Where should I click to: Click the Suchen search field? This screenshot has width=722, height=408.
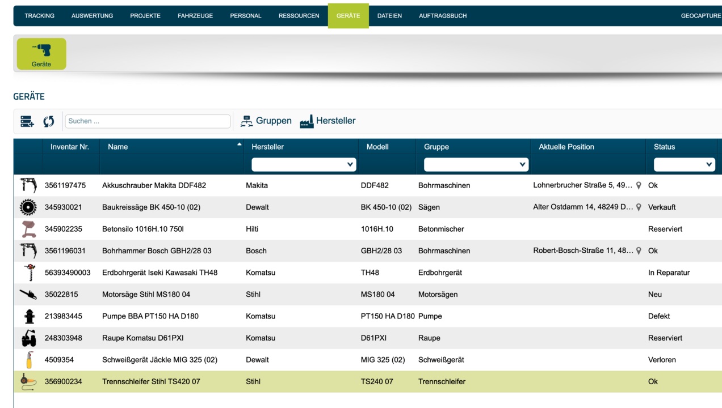tap(148, 121)
